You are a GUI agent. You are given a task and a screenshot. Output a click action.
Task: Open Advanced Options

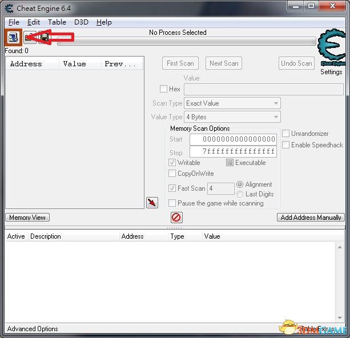click(x=33, y=329)
